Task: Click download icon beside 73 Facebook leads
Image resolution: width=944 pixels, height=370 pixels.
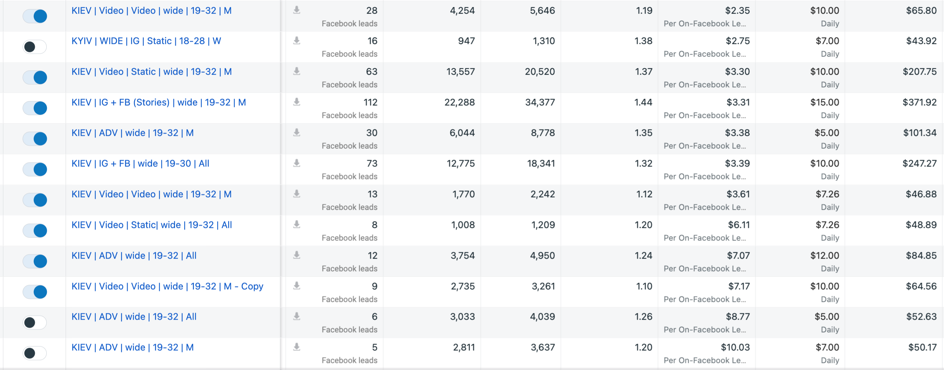Action: [297, 163]
